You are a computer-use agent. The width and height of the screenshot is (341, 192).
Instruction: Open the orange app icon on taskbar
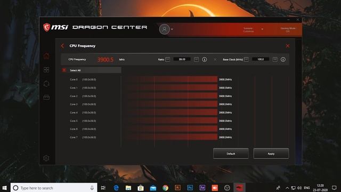215,188
